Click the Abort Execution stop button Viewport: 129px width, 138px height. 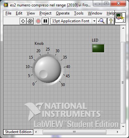(38, 21)
